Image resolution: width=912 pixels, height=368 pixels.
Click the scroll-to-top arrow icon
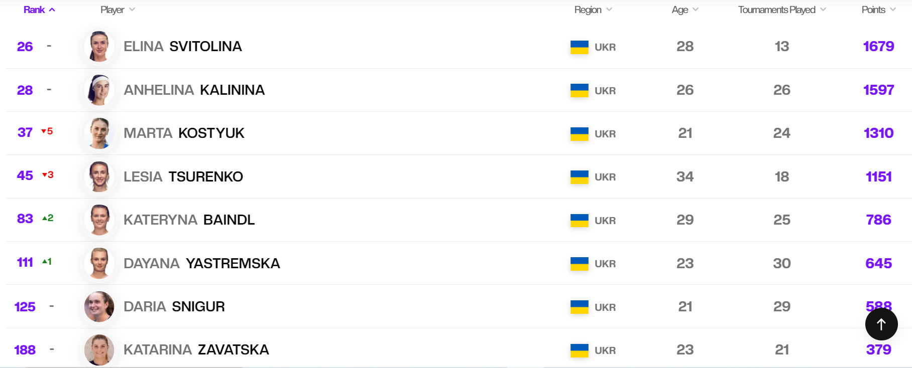coord(881,324)
